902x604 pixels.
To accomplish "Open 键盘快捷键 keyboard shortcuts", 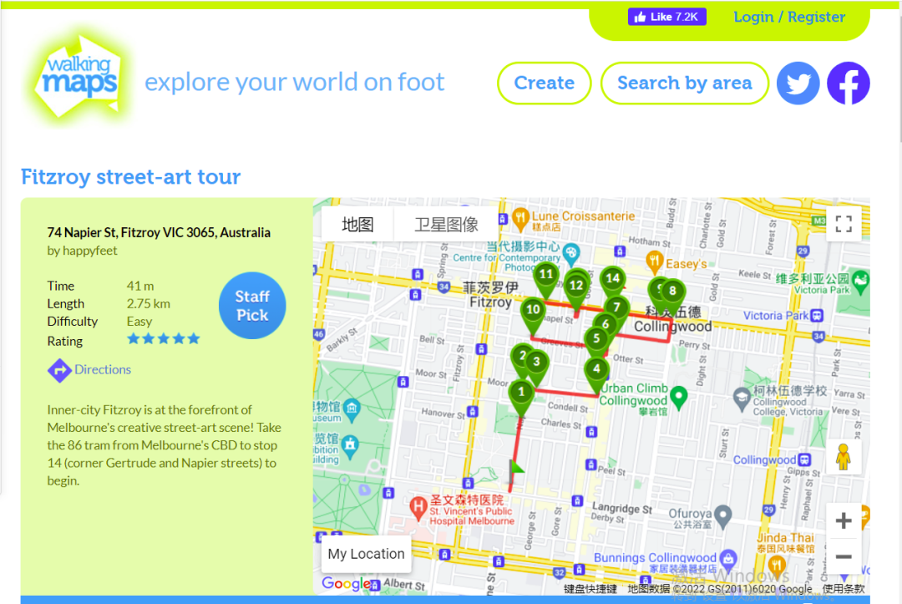I will (x=590, y=588).
